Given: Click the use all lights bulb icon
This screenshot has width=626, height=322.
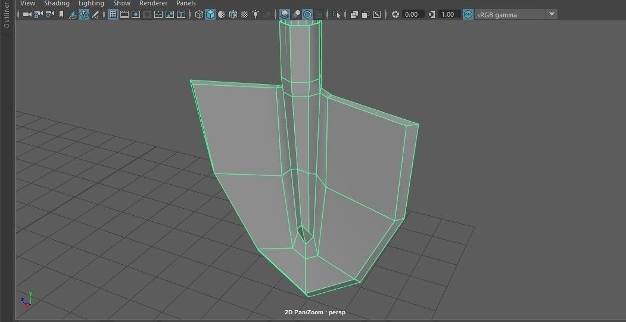Looking at the screenshot, I should [256, 14].
